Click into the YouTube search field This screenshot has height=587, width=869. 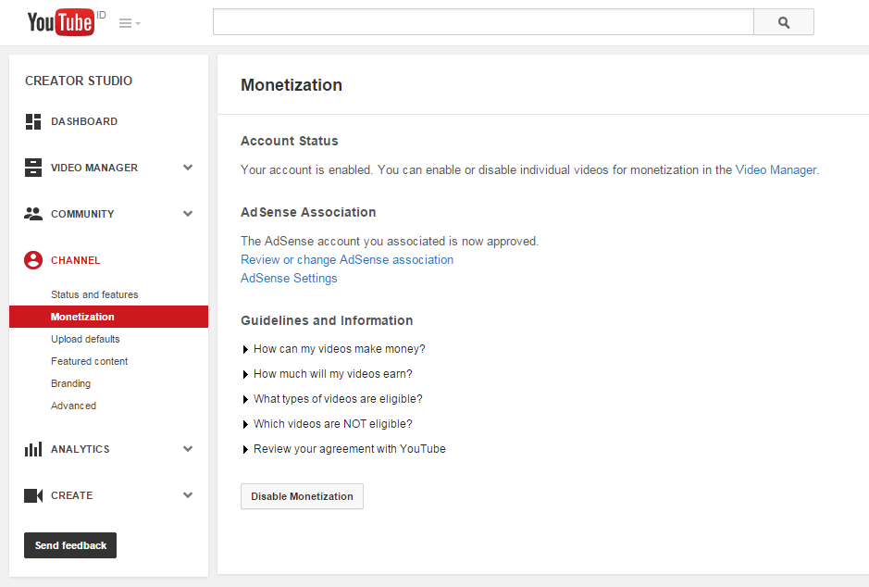483,22
